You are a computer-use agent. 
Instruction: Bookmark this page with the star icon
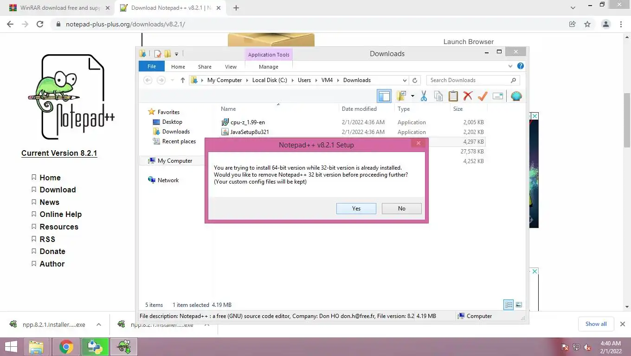tap(587, 24)
